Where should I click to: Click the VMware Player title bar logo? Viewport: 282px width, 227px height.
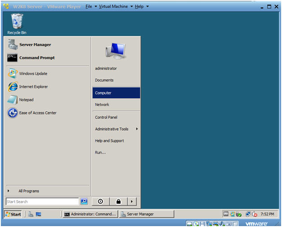click(x=6, y=7)
